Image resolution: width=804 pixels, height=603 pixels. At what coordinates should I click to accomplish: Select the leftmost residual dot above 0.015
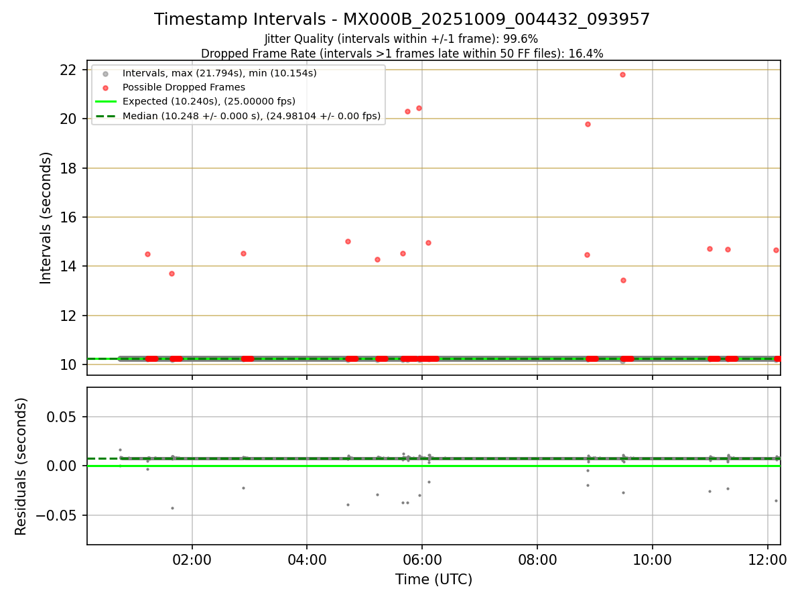coord(120,450)
